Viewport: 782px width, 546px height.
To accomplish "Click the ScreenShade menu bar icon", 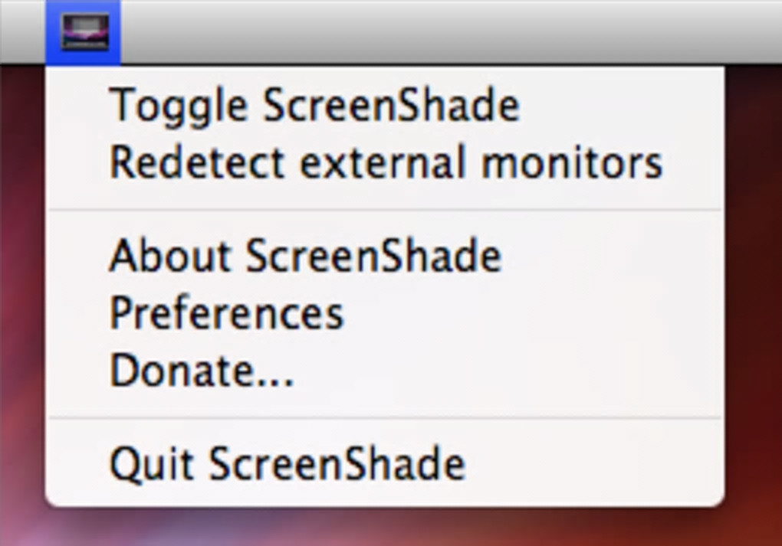I will 83,32.
